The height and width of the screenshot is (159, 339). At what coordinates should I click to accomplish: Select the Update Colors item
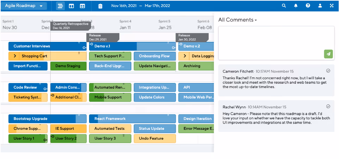coord(155,97)
